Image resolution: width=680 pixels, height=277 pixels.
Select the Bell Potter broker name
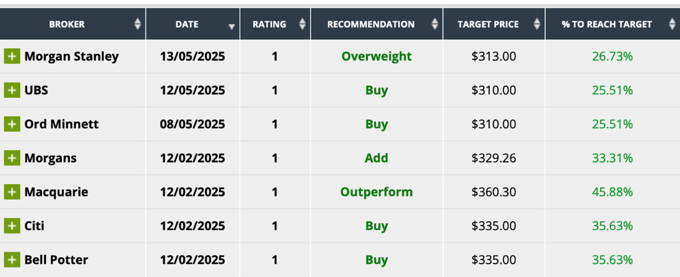56,260
